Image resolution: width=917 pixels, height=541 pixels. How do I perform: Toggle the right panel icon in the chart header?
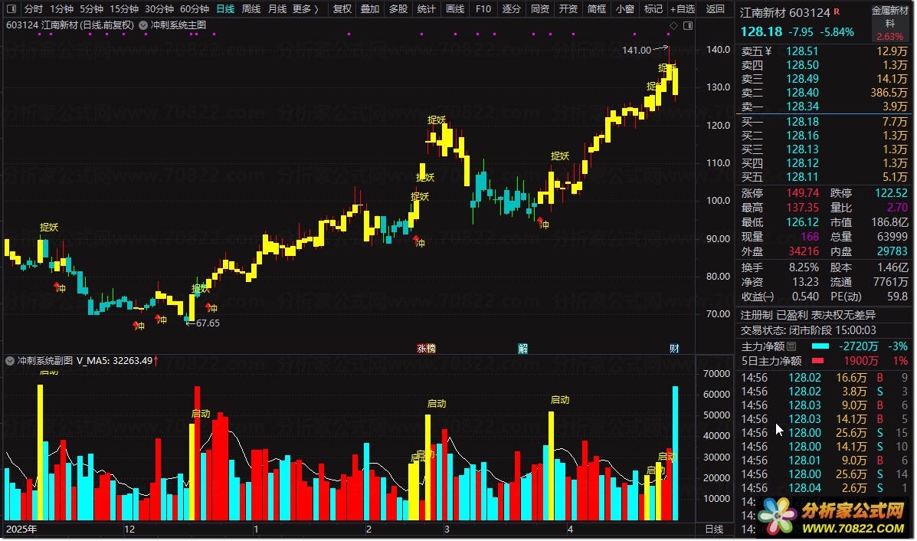[x=686, y=25]
